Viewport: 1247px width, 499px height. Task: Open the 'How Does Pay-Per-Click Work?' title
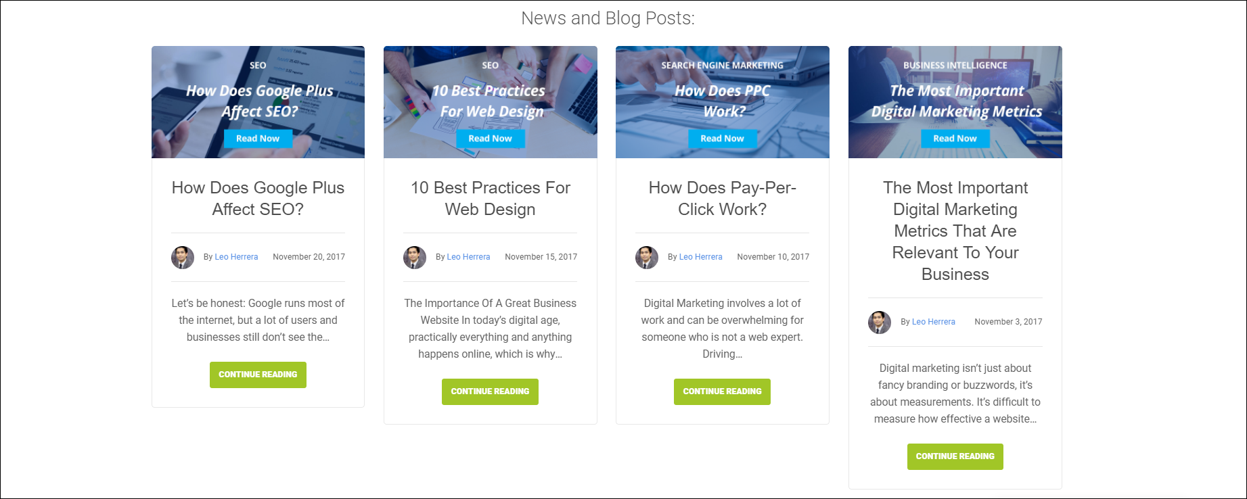(723, 198)
